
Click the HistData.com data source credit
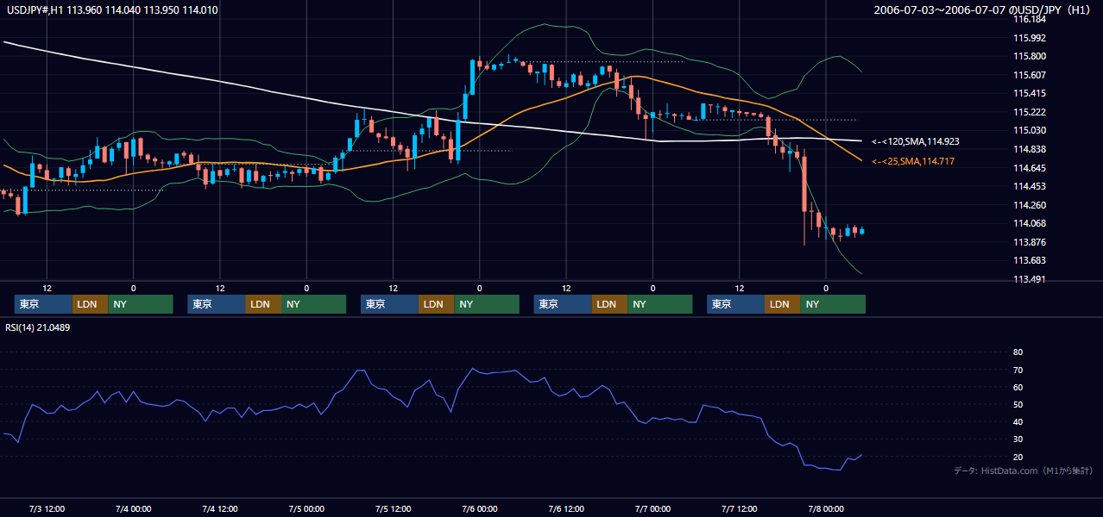tap(1024, 470)
